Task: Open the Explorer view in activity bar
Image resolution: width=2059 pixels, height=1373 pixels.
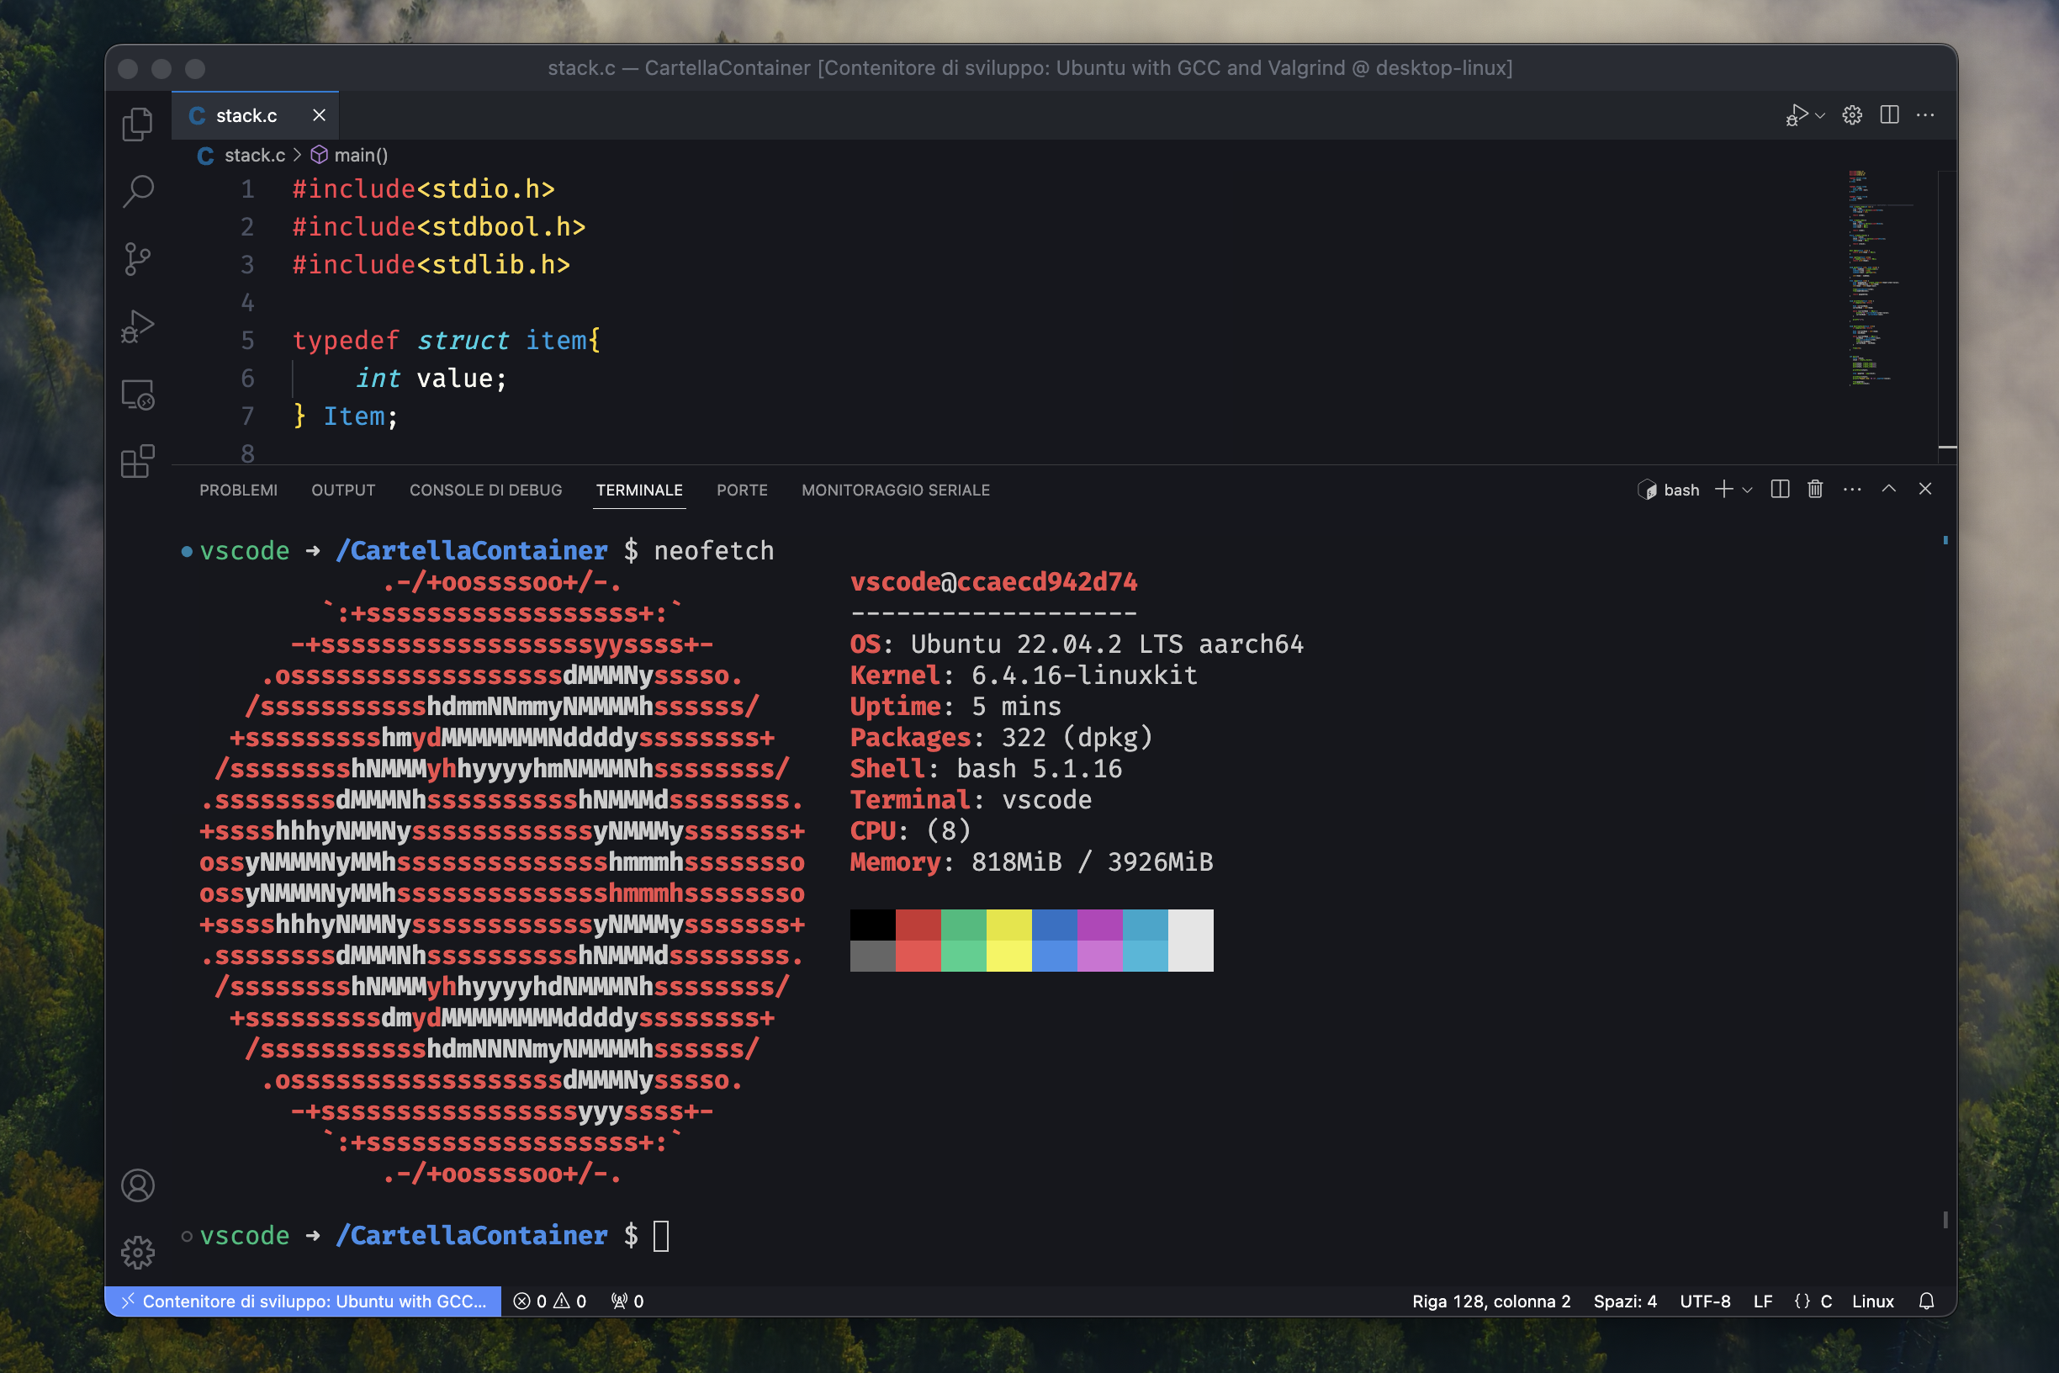Action: 137,124
